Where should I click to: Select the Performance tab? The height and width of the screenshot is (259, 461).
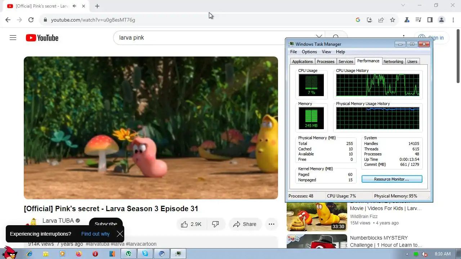(368, 61)
